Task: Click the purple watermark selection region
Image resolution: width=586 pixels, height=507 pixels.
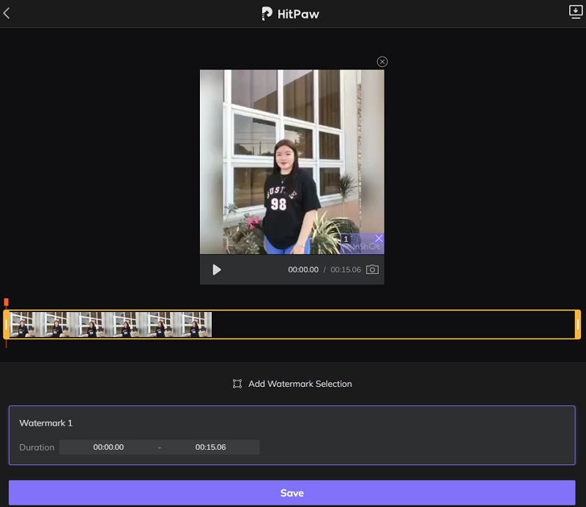Action: pos(361,246)
